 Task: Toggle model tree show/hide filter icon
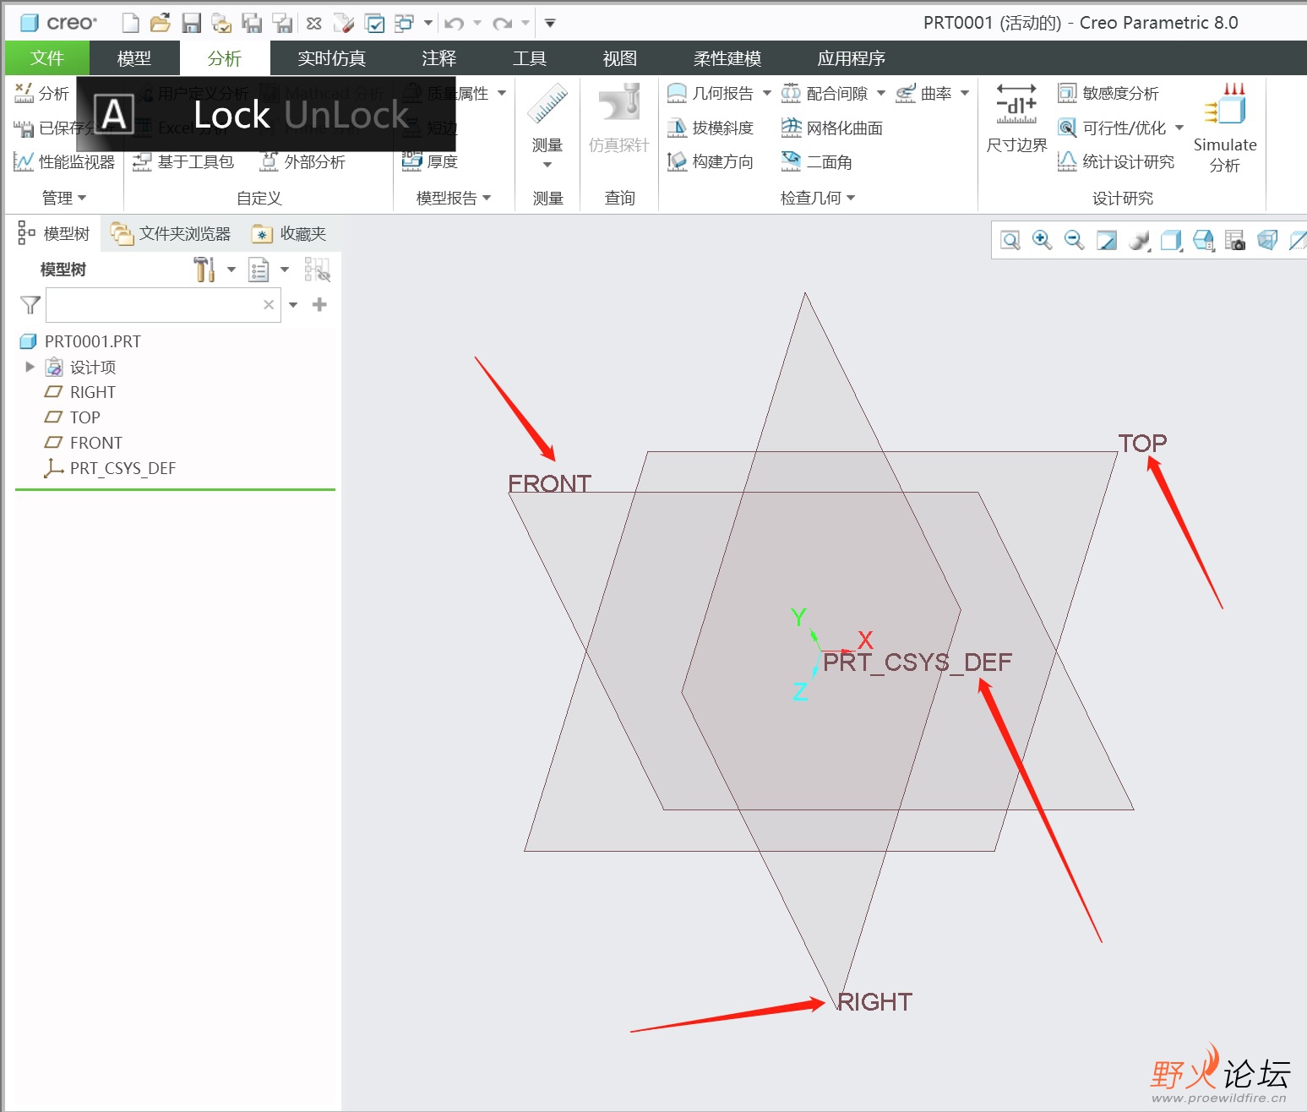tap(317, 270)
